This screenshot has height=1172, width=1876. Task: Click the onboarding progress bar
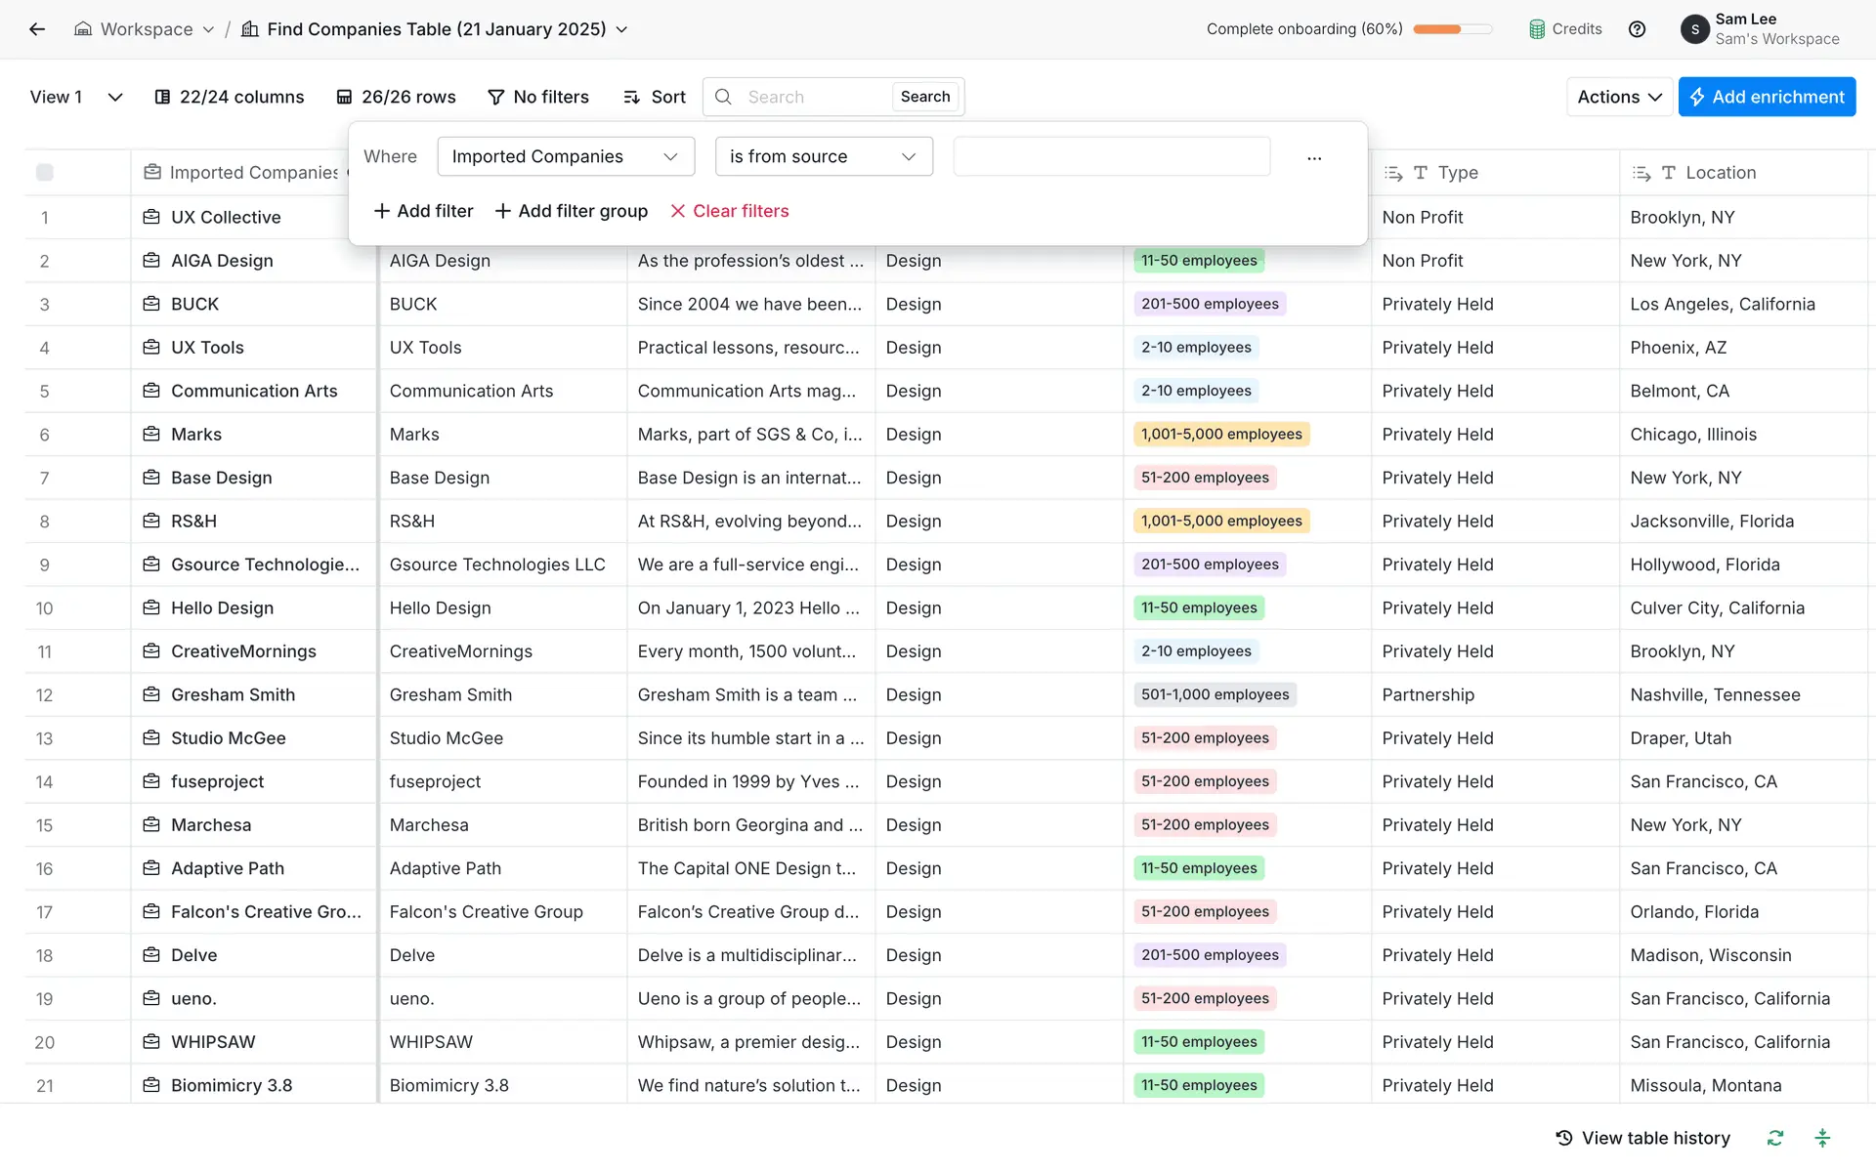[1452, 29]
